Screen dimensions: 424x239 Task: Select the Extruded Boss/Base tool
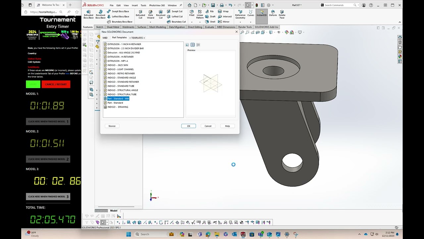[88, 14]
